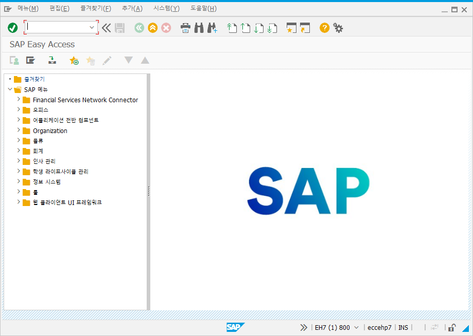Click the orange Exit up-arrow icon

pyautogui.click(x=153, y=28)
